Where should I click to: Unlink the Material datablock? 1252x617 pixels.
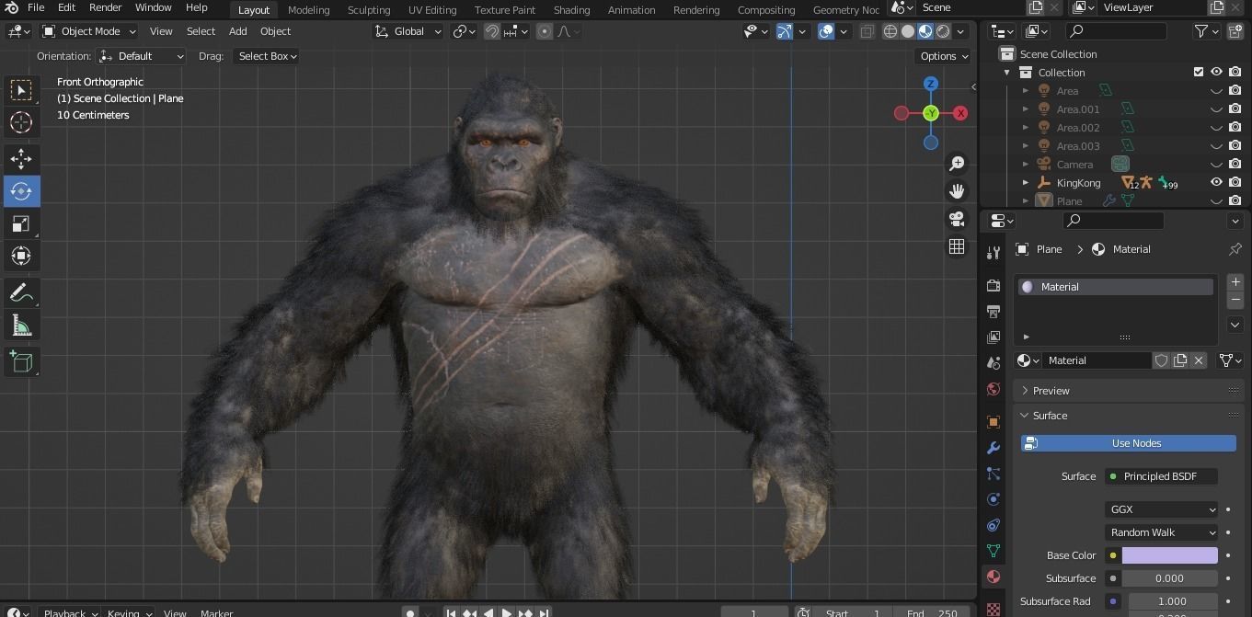(1199, 360)
